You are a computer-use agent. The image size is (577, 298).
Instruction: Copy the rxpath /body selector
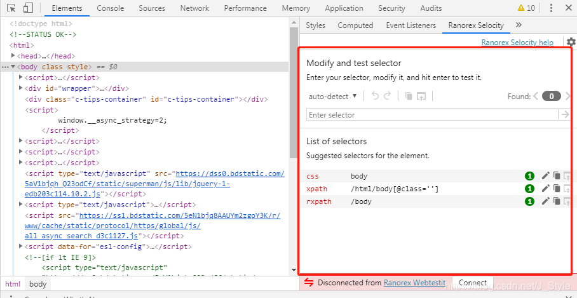(x=557, y=201)
